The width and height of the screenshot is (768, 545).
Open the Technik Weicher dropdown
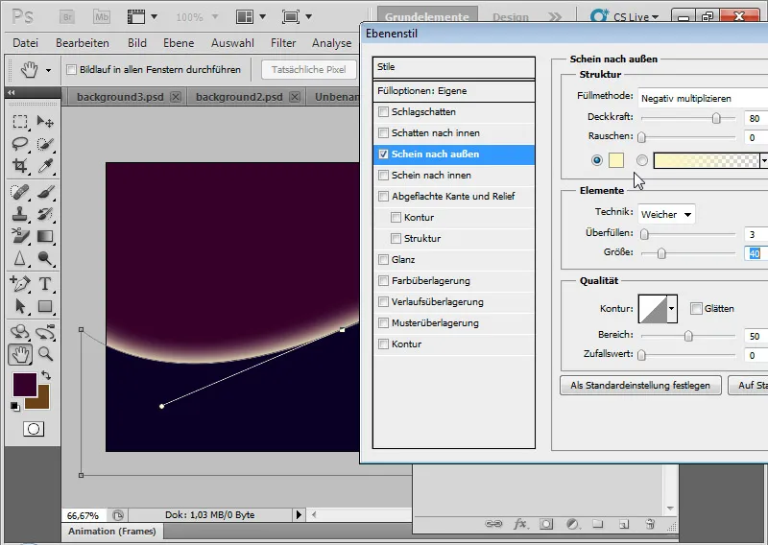[666, 214]
